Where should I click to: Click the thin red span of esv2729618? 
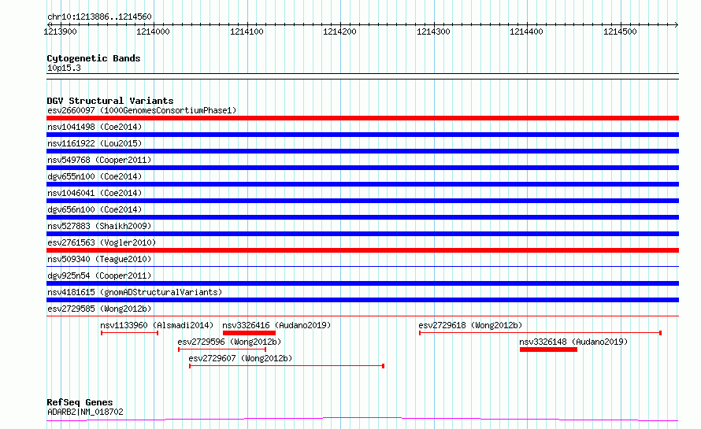click(540, 333)
